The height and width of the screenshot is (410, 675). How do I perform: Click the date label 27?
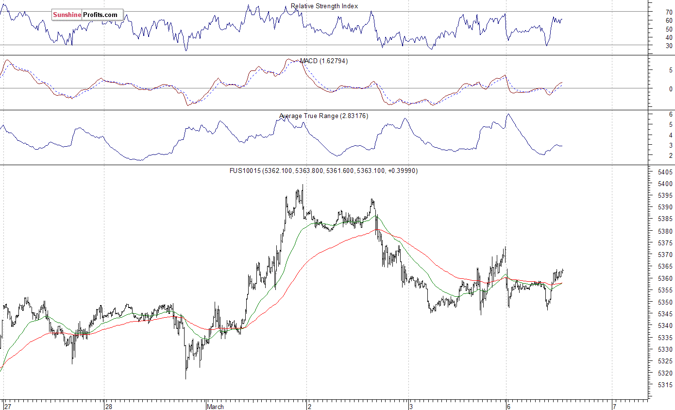tap(7, 406)
